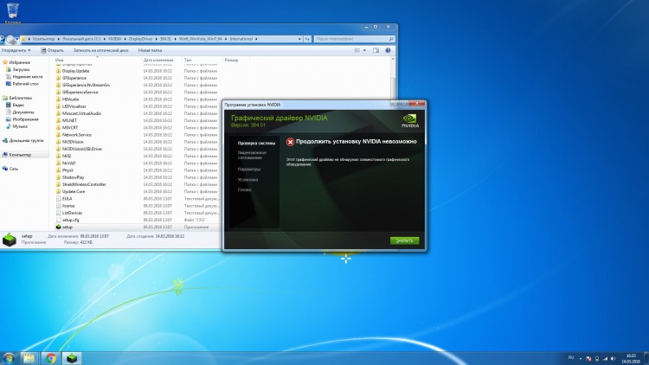Select setup application icon in file list
This screenshot has height=365, width=649.
tap(58, 227)
